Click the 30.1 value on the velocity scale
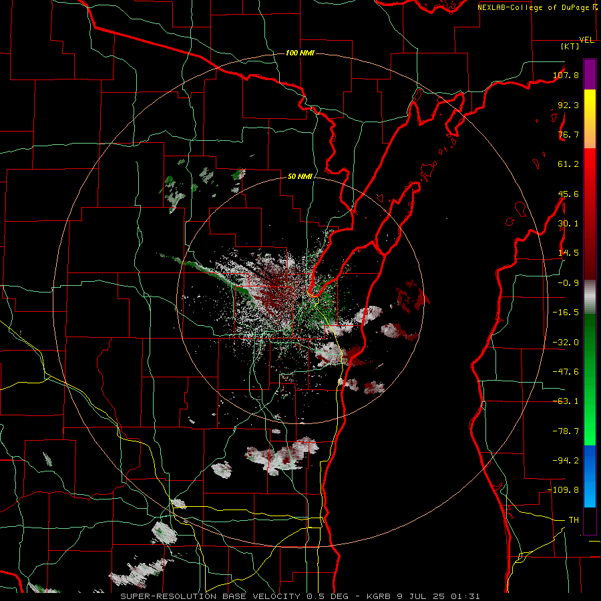Viewport: 601px width, 601px height. coord(568,224)
